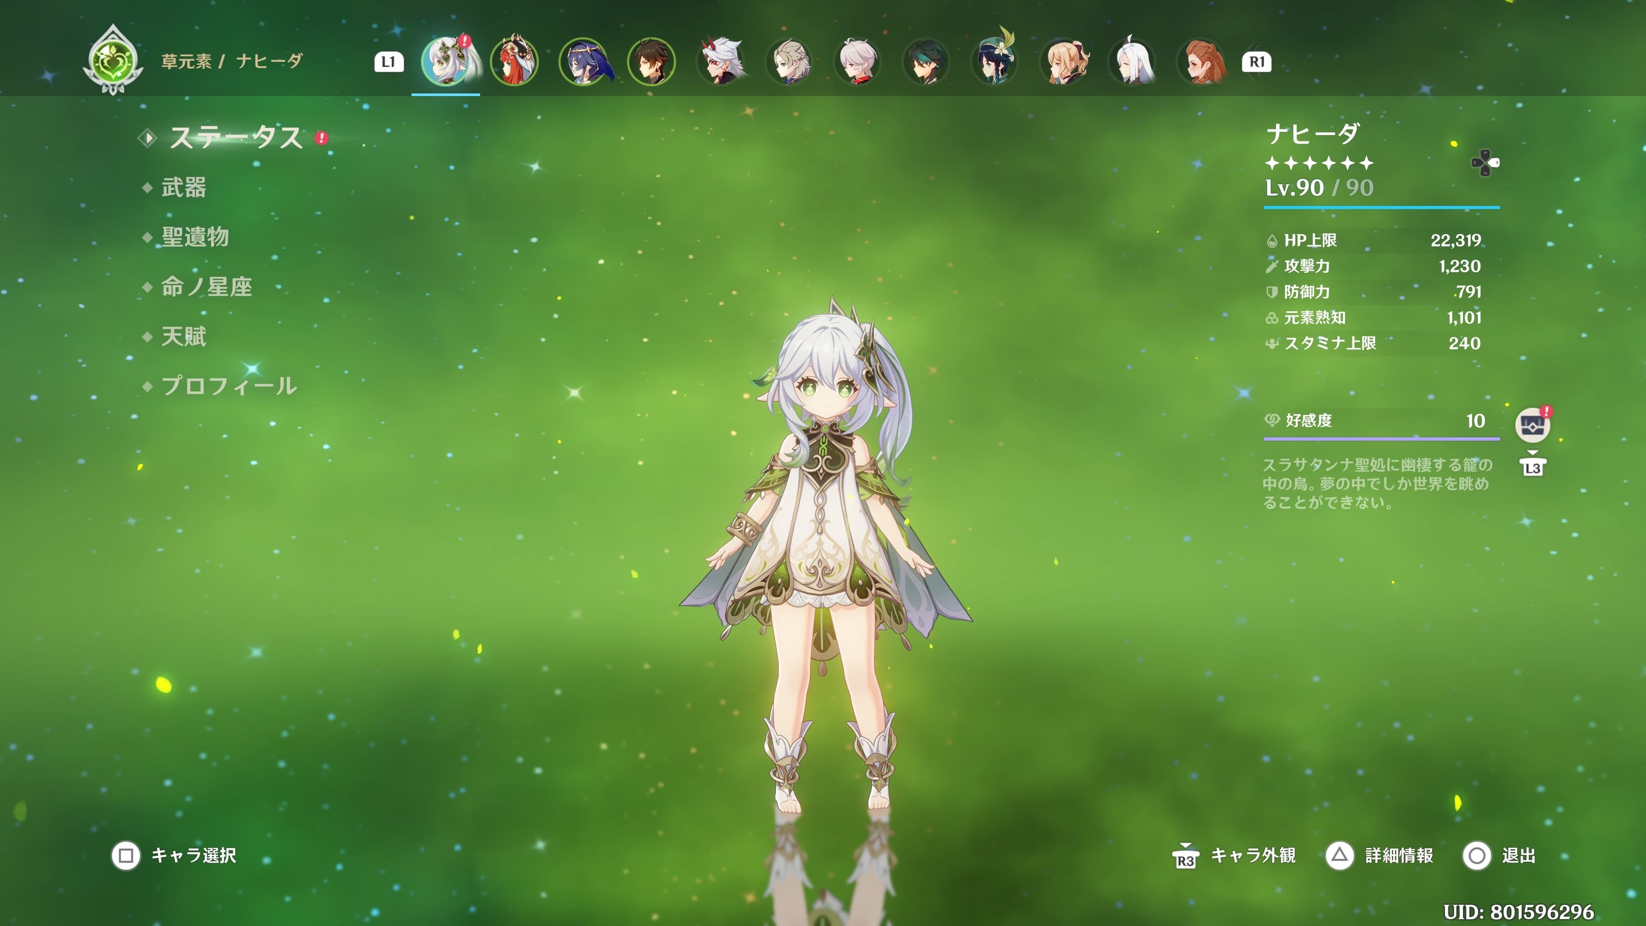Image resolution: width=1646 pixels, height=926 pixels.
Task: Click the HP上限 stat label
Action: (1310, 241)
